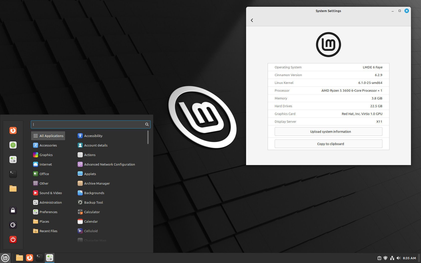
Task: Select the Administration category
Action: tap(48, 202)
